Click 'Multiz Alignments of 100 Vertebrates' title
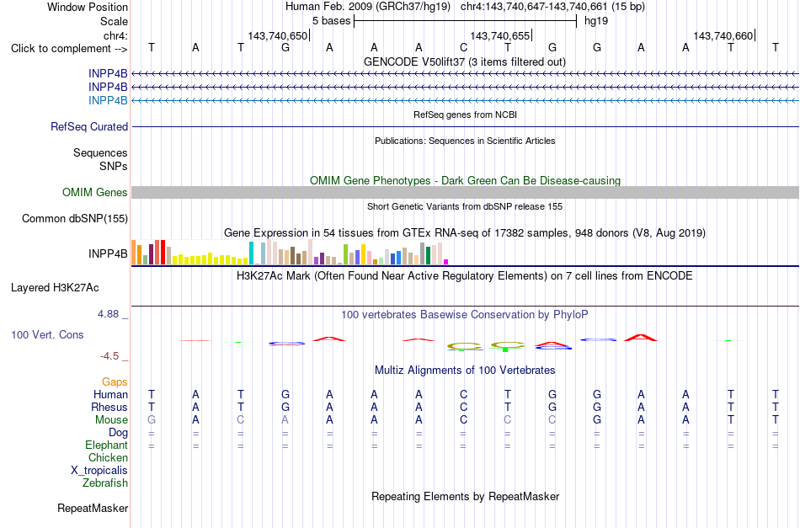 (x=465, y=371)
